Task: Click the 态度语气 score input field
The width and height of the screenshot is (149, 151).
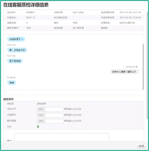Action: pos(54,115)
